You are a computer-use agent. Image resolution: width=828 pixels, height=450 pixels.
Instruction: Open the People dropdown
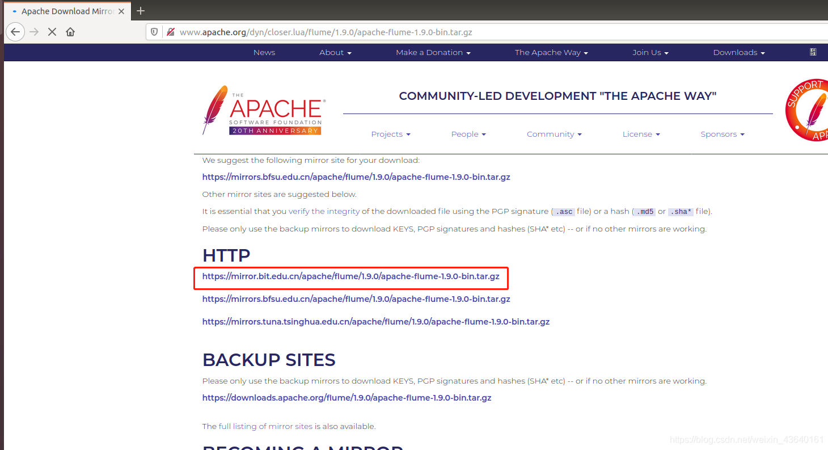coord(468,134)
